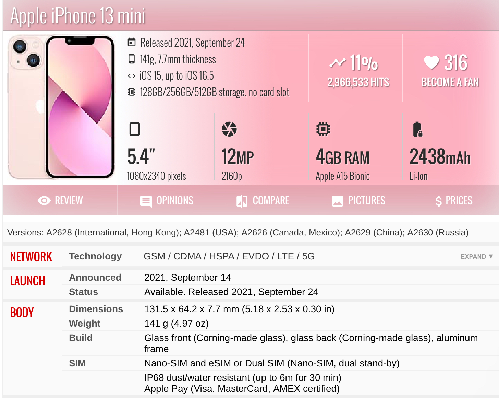Click the 12MP camera figure
499x398 pixels.
click(238, 156)
